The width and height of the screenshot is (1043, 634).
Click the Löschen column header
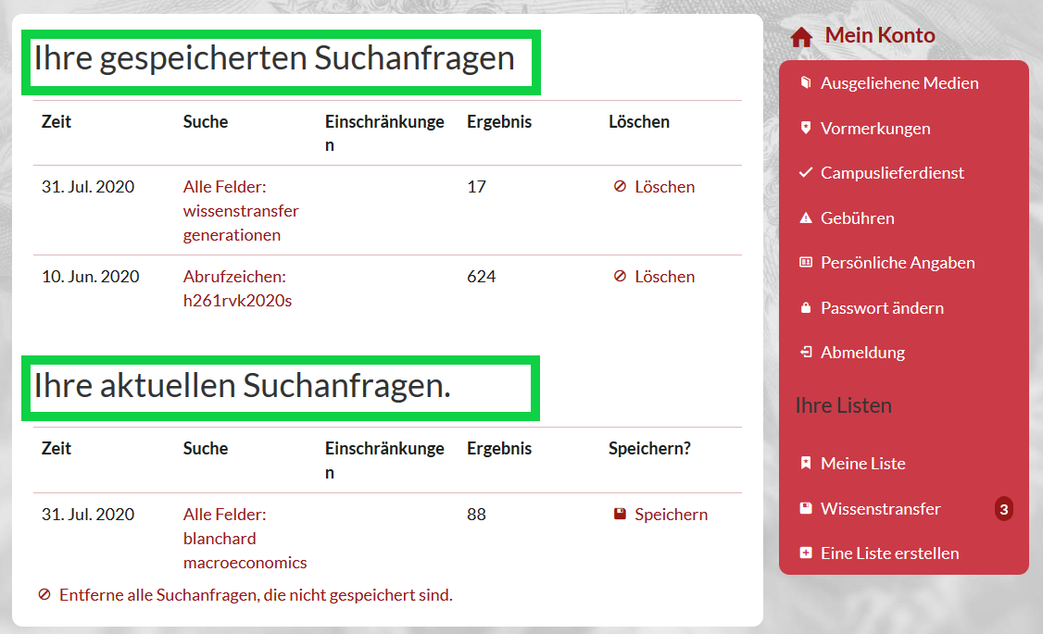click(638, 121)
